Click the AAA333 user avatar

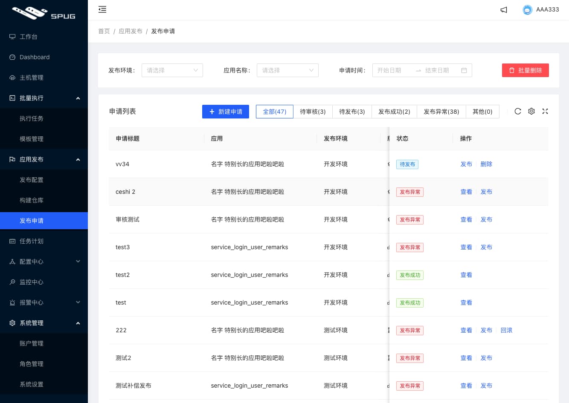tap(528, 10)
